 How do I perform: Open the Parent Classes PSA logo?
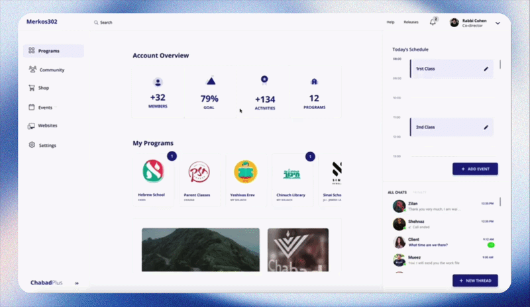[199, 172]
